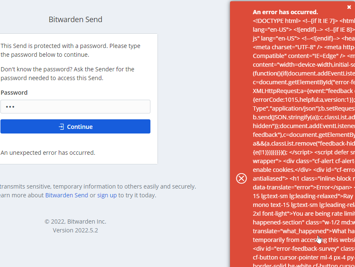Select the Password field label
This screenshot has height=267, width=355.
pyautogui.click(x=14, y=92)
